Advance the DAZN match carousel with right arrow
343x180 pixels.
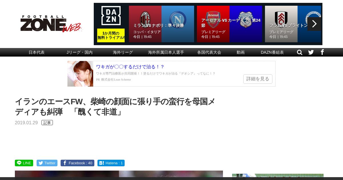pos(314,24)
